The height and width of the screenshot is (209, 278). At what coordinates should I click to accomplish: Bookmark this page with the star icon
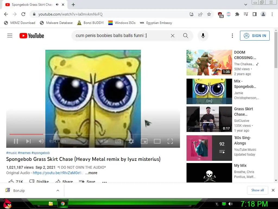click(209, 14)
